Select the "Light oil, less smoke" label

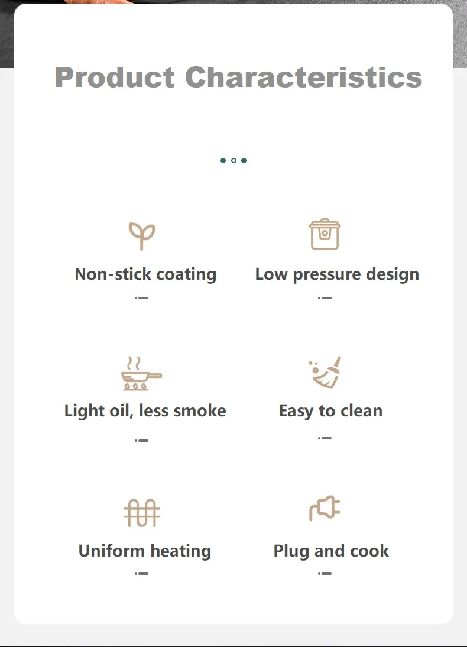pyautogui.click(x=145, y=411)
